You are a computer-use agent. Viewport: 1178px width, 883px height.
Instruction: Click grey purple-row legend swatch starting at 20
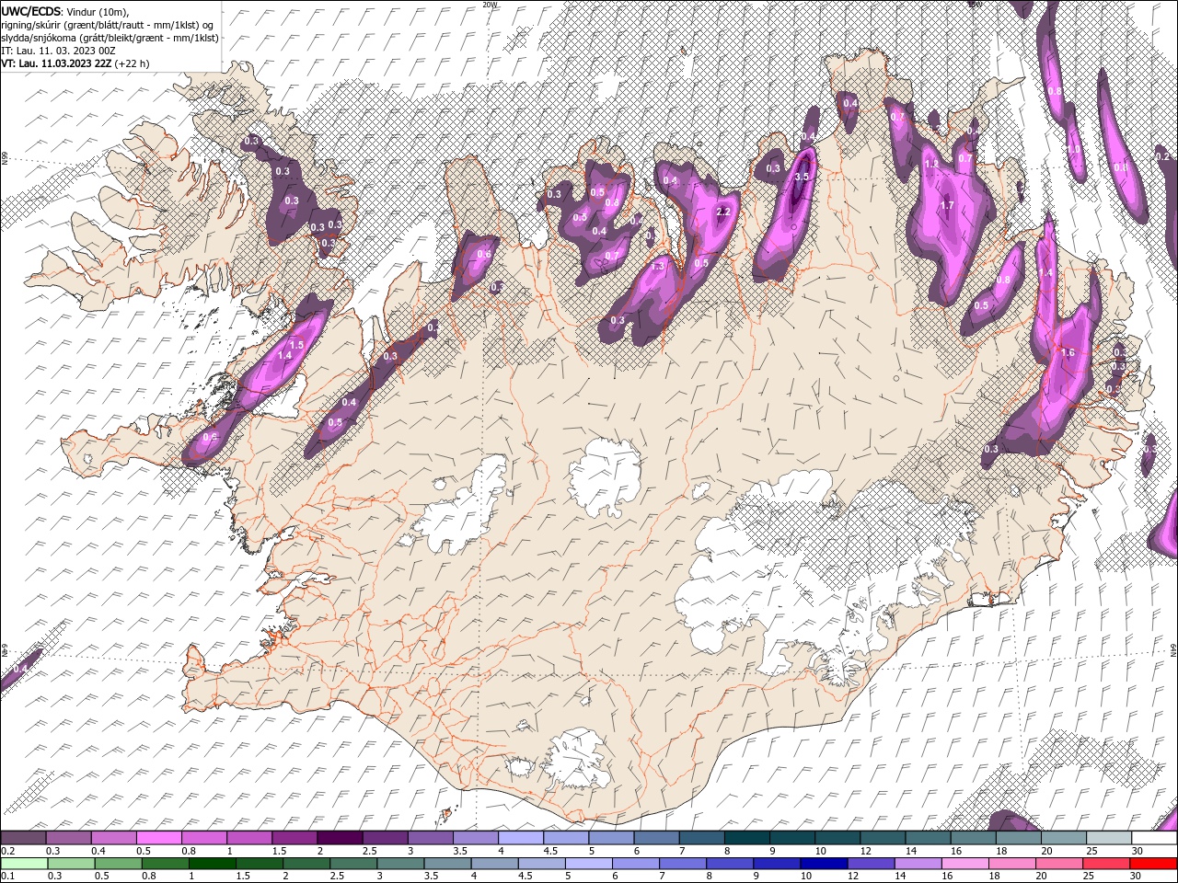click(x=1064, y=838)
